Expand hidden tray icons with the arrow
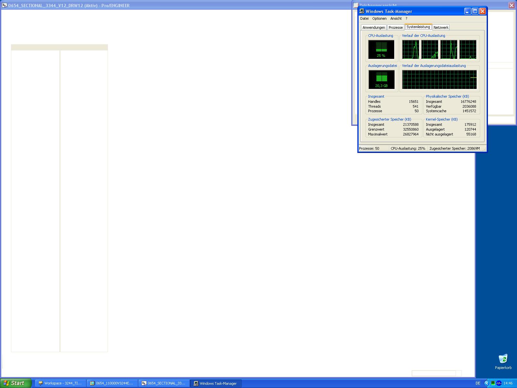The width and height of the screenshot is (517, 388). 487,383
